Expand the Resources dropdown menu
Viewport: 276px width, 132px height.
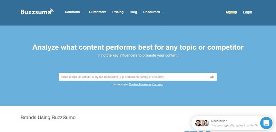tap(153, 12)
